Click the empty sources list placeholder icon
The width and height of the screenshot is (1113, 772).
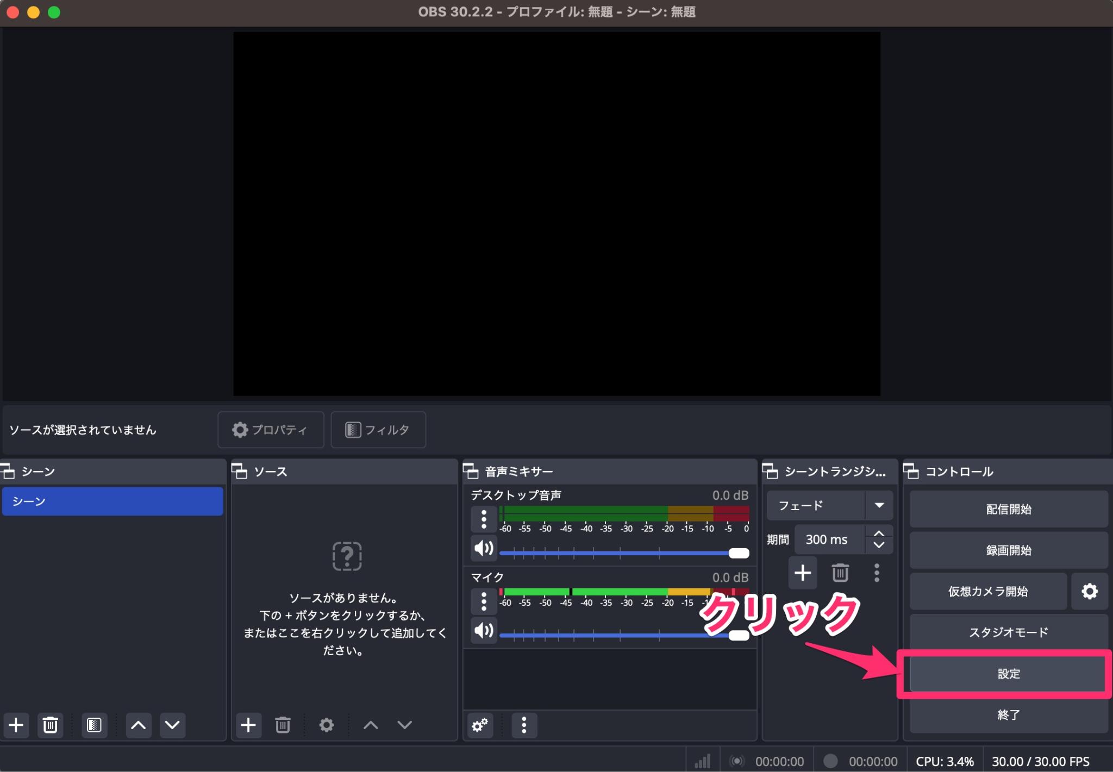(347, 556)
